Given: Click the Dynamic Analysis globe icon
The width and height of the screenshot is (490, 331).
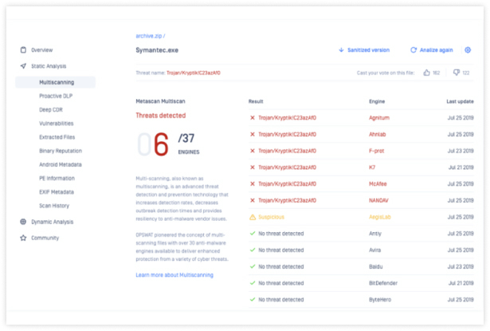Looking at the screenshot, I should [x=23, y=222].
